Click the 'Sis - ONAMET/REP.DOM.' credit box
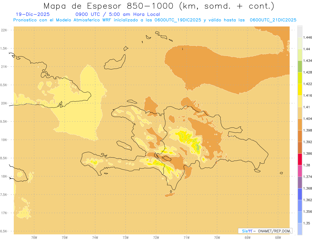The width and height of the screenshot is (312, 241). tap(265, 231)
